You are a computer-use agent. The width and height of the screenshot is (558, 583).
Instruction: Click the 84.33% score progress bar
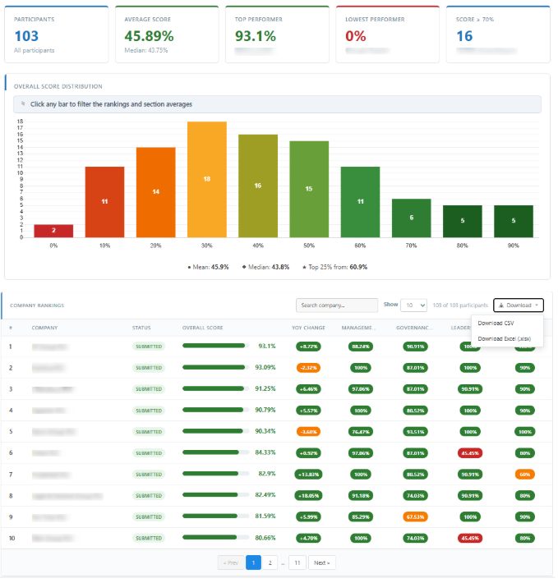click(215, 452)
